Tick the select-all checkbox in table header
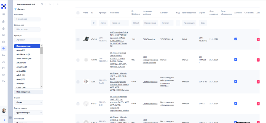Viewport: 266px width, 123px height. pos(78,13)
